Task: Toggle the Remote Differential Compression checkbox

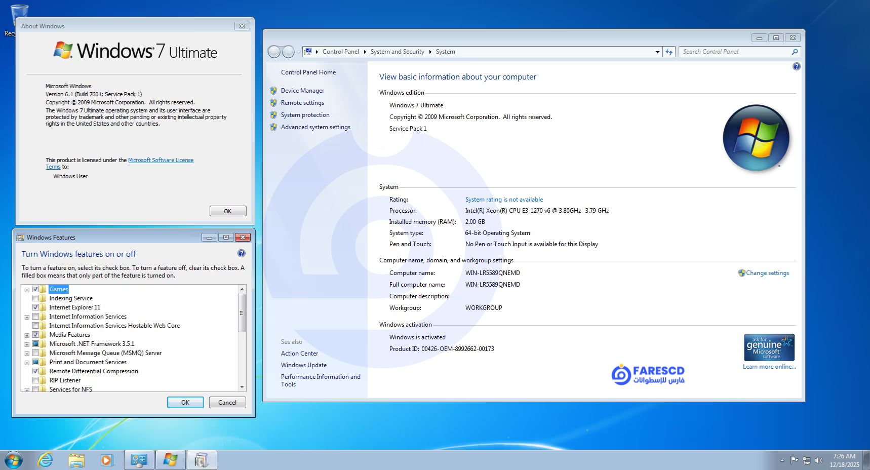Action: (x=36, y=371)
